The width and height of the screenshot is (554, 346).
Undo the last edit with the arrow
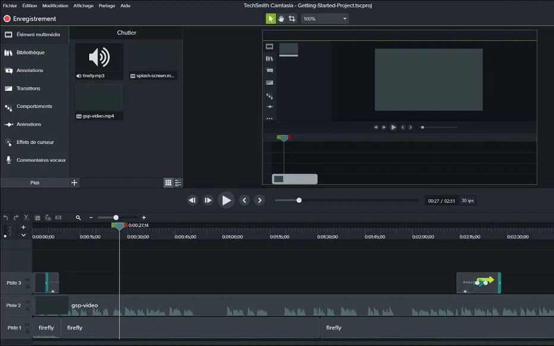pos(6,218)
